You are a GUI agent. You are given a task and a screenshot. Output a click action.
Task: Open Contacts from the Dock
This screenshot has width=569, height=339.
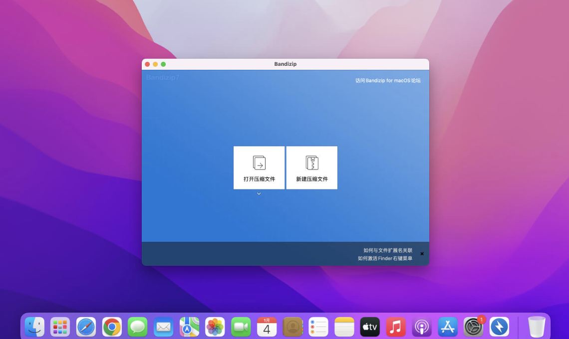pos(292,327)
